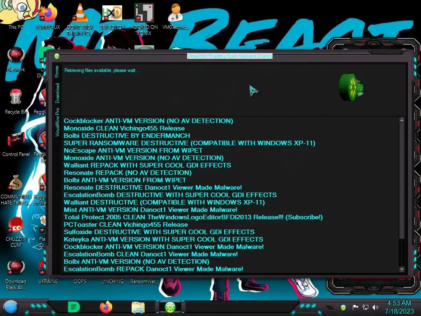Select Mist ANTI-VM VERSION Danoct1 entry
This screenshot has height=316, width=421.
point(150,209)
